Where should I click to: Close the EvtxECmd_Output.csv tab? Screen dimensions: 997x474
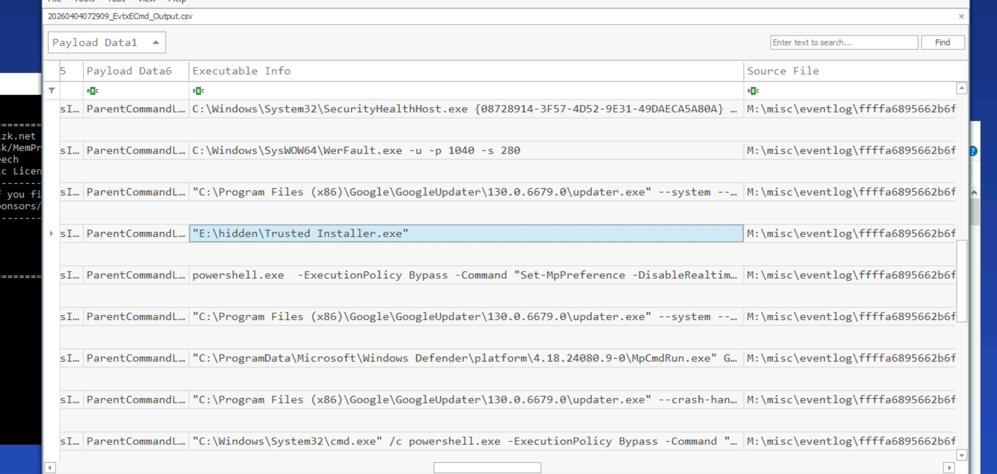[x=961, y=16]
